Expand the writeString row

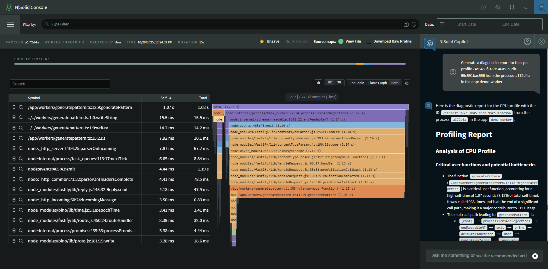click(x=14, y=117)
